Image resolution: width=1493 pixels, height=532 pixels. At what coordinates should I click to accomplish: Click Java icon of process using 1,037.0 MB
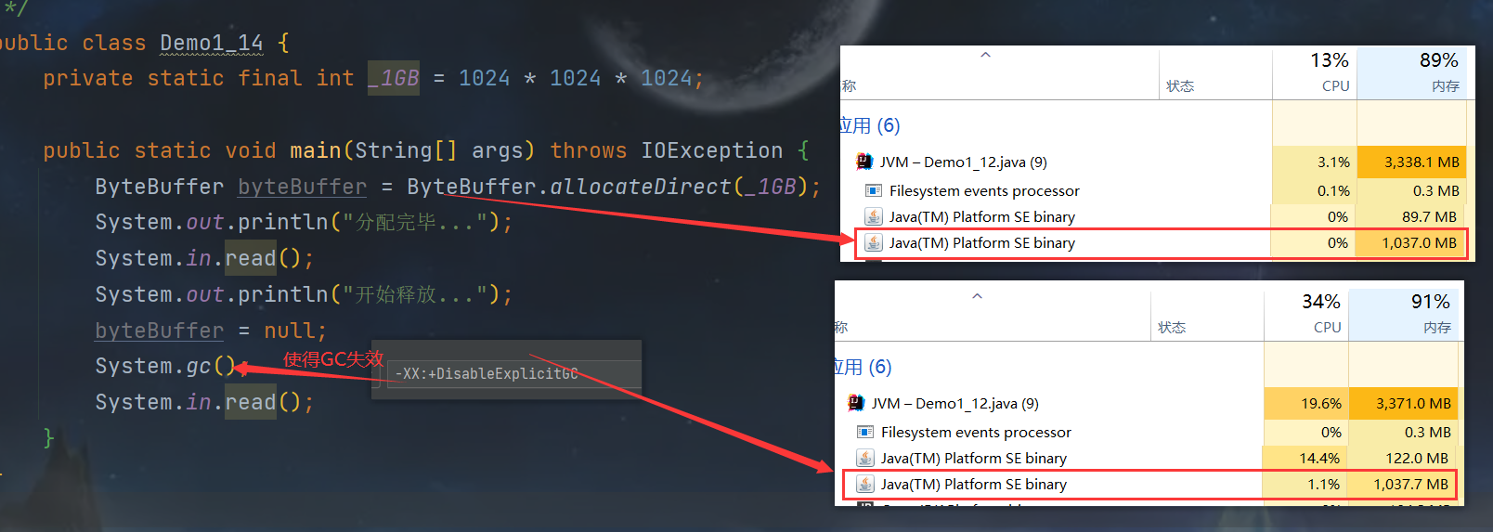[x=874, y=242]
